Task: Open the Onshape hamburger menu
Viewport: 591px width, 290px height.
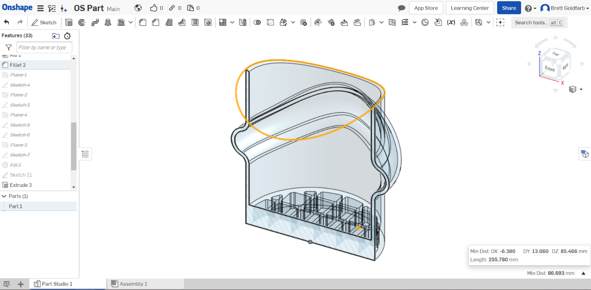Action: click(x=40, y=8)
